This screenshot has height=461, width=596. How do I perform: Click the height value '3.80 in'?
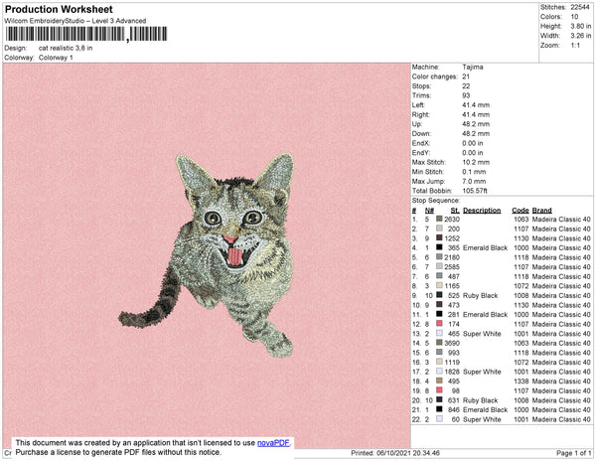(x=580, y=26)
